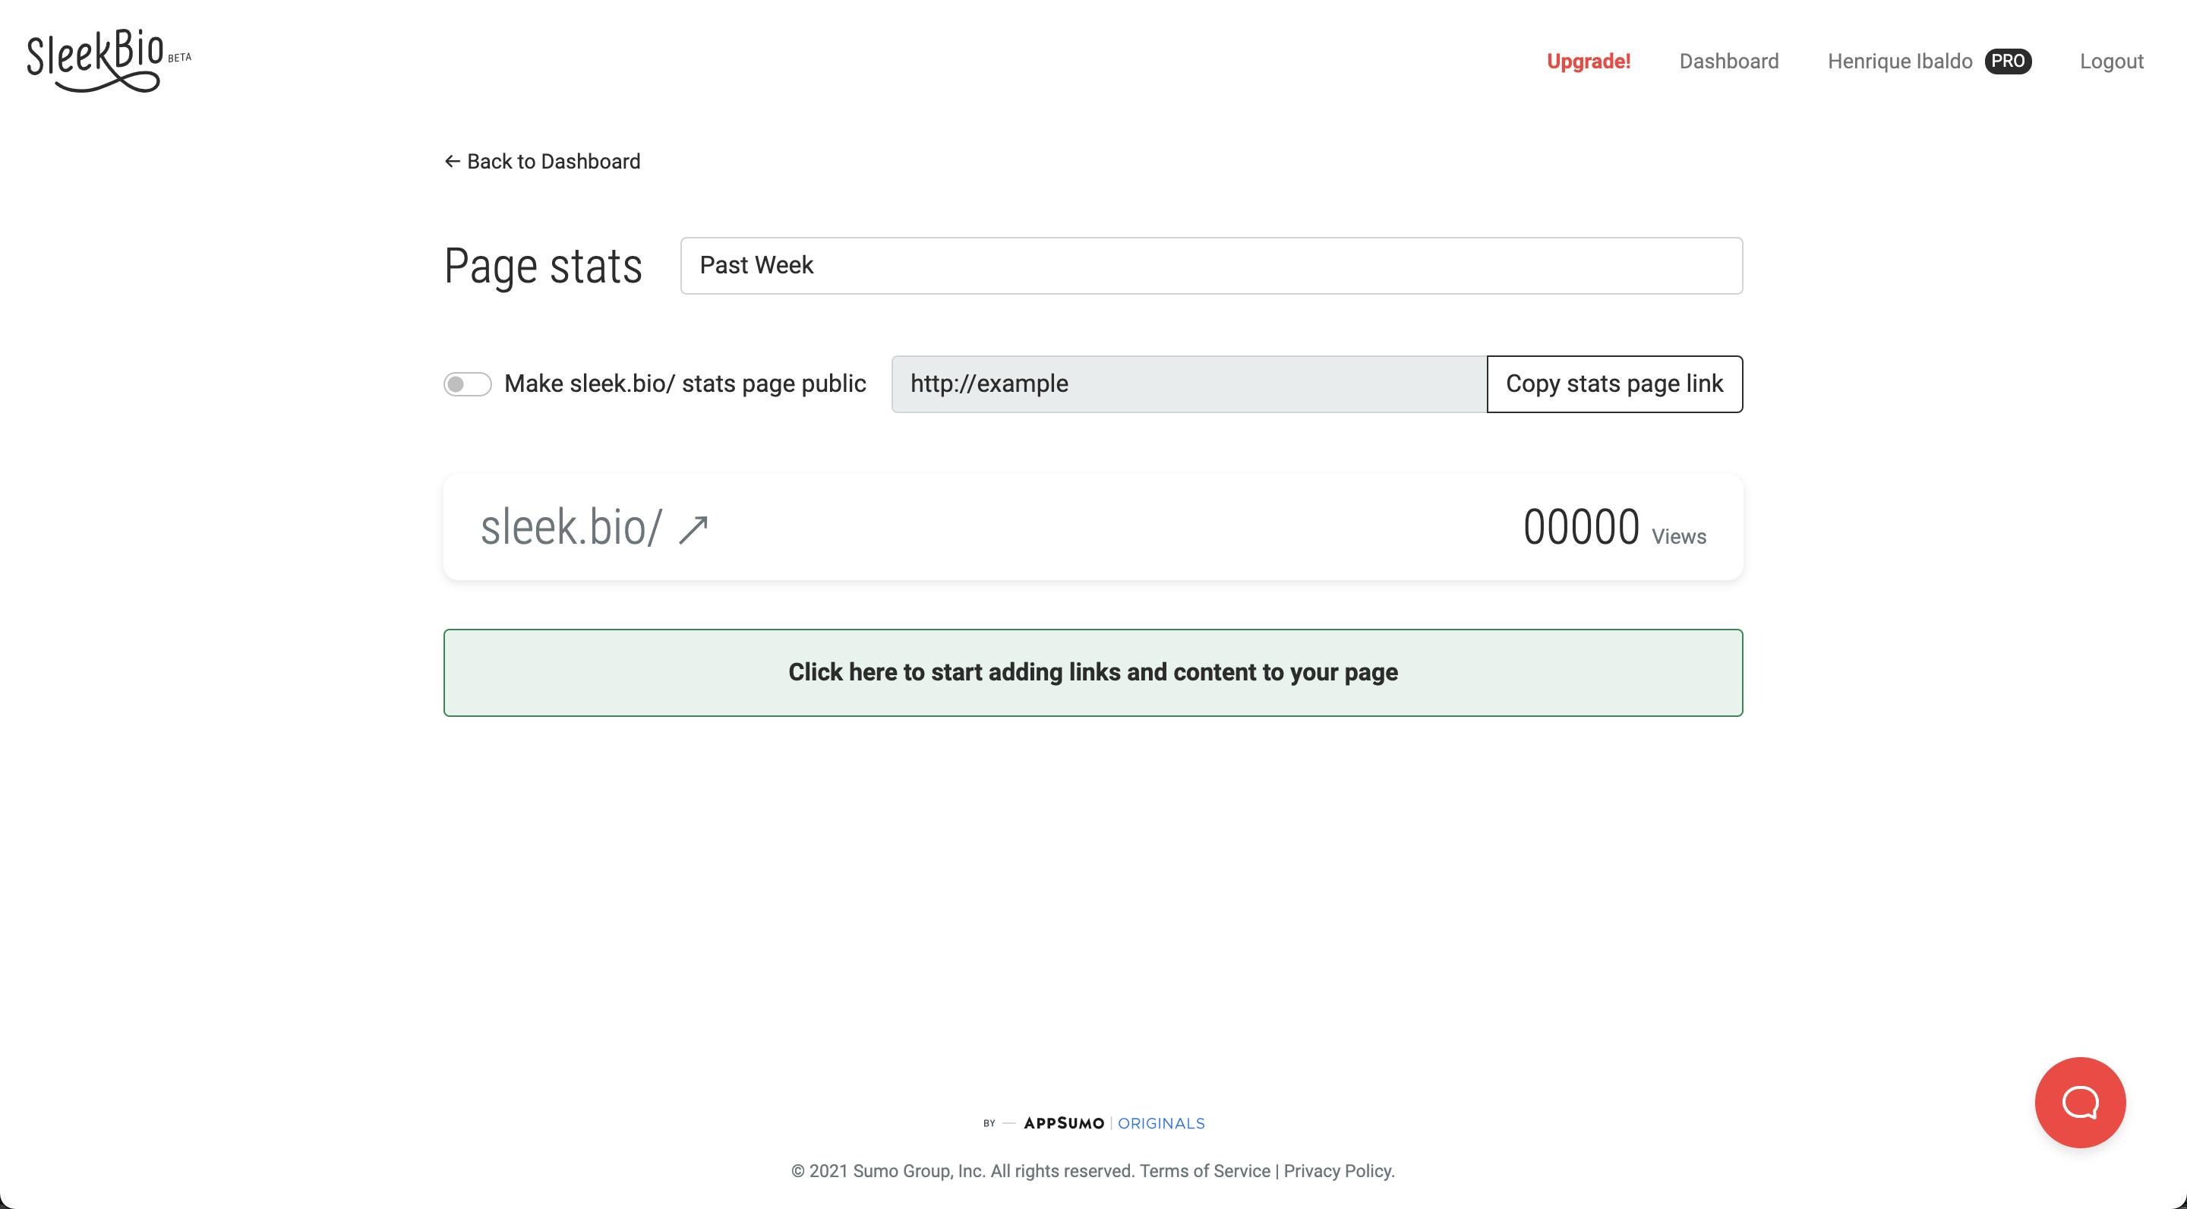This screenshot has width=2187, height=1209.
Task: Open the red chat support bubble
Action: pyautogui.click(x=2079, y=1102)
